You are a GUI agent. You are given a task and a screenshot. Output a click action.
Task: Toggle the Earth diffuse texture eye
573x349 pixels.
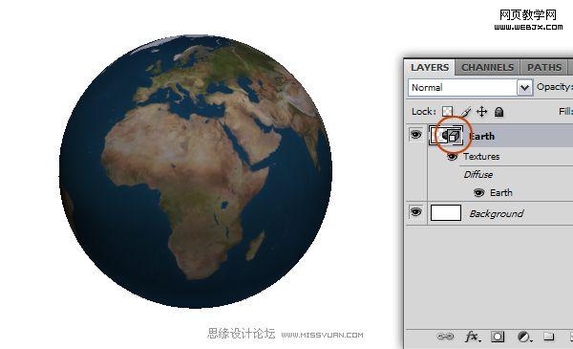478,192
